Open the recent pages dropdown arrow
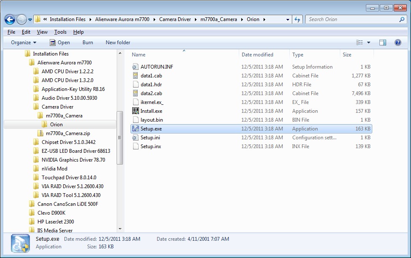Viewport: 411px width, 258px height. click(x=30, y=20)
